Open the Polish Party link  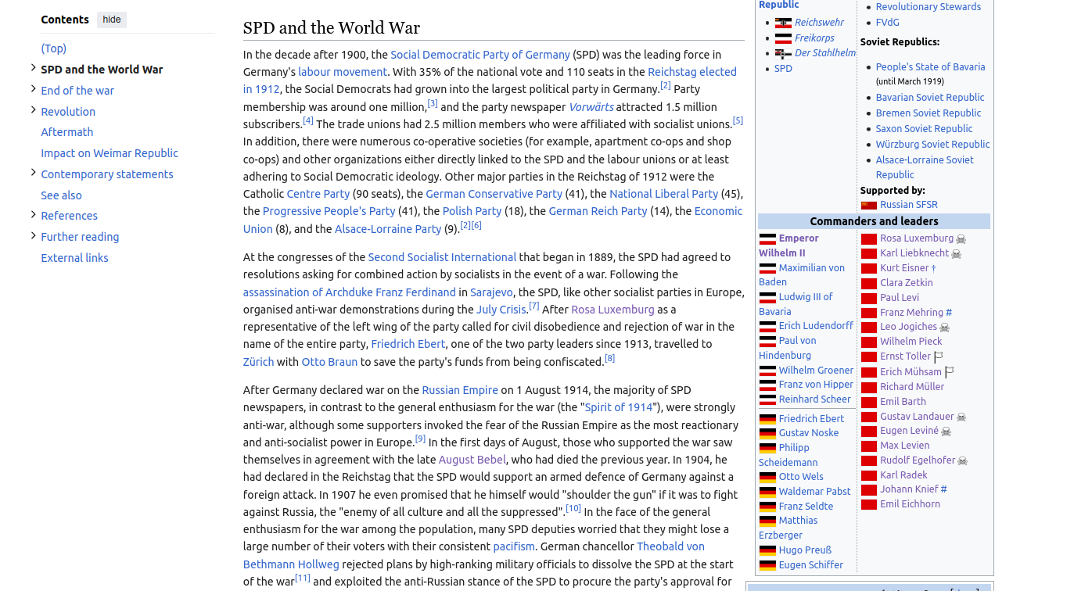(472, 211)
